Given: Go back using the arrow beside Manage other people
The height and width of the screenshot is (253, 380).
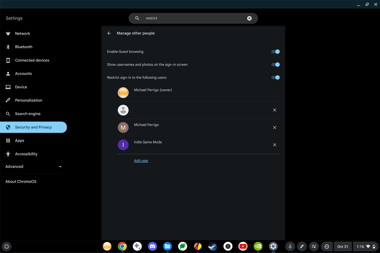Looking at the screenshot, I should coord(109,33).
